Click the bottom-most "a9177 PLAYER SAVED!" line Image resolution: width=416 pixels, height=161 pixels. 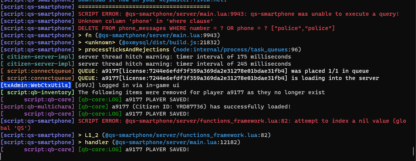point(157,149)
